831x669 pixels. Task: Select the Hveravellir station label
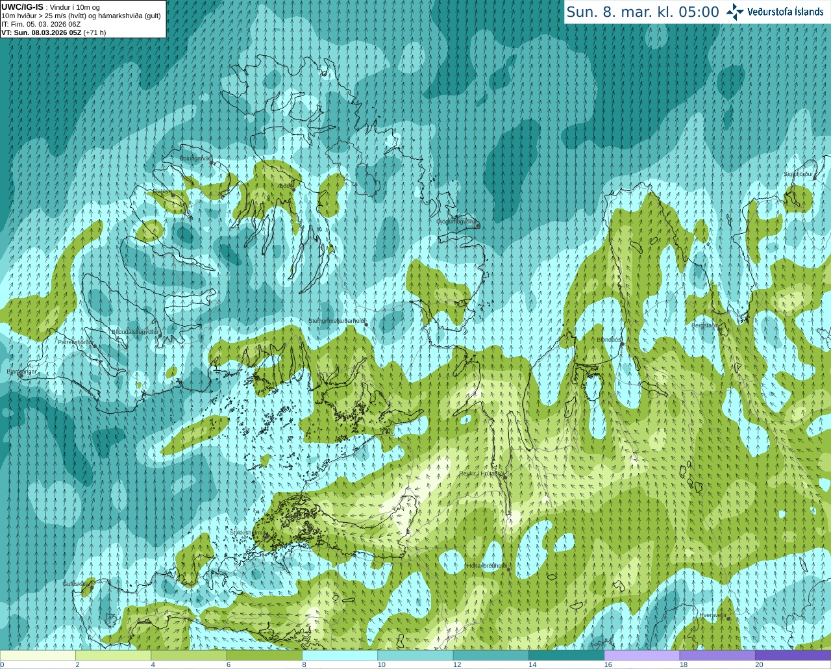713,614
